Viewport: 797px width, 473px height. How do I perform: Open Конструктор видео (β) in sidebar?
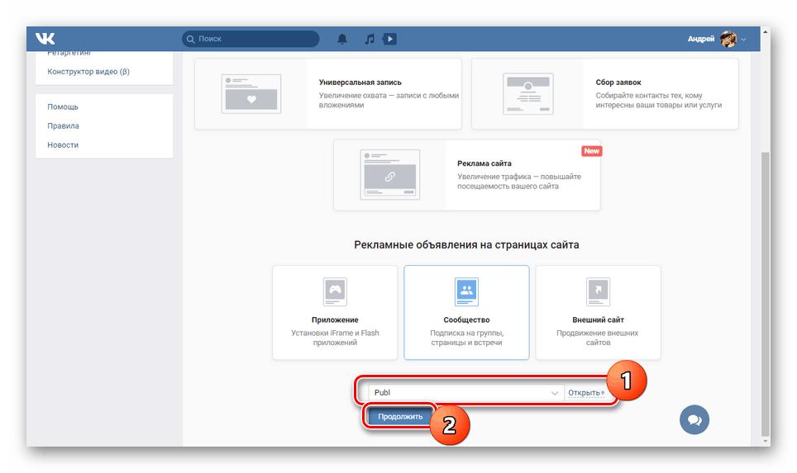88,72
